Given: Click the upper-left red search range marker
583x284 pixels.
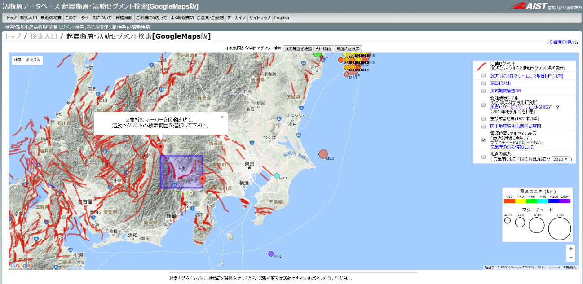Looking at the screenshot, I should click(161, 148).
